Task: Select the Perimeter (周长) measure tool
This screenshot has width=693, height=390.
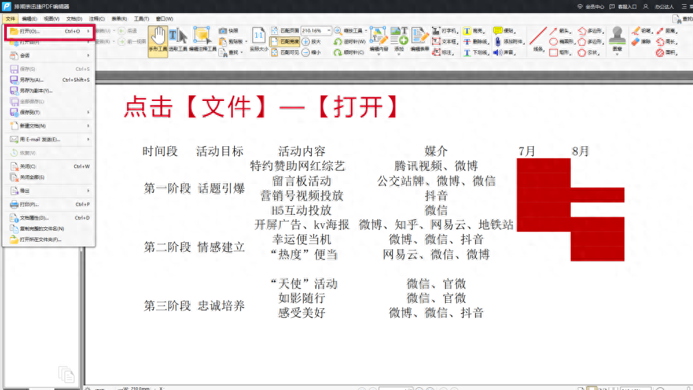Action: [x=667, y=41]
